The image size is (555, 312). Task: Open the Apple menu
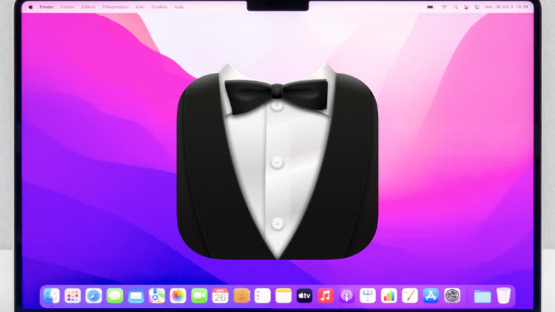pos(31,7)
